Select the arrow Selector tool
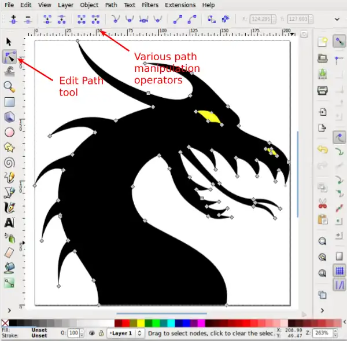This screenshot has height=341, width=347. click(x=9, y=42)
